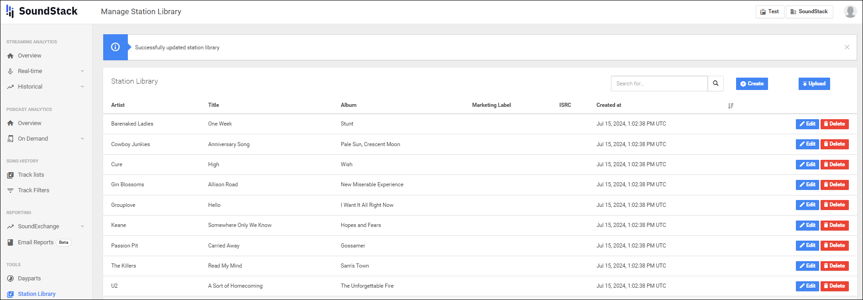The image size is (863, 300).
Task: Delete the Barenaked Ladies entry
Action: (x=834, y=124)
